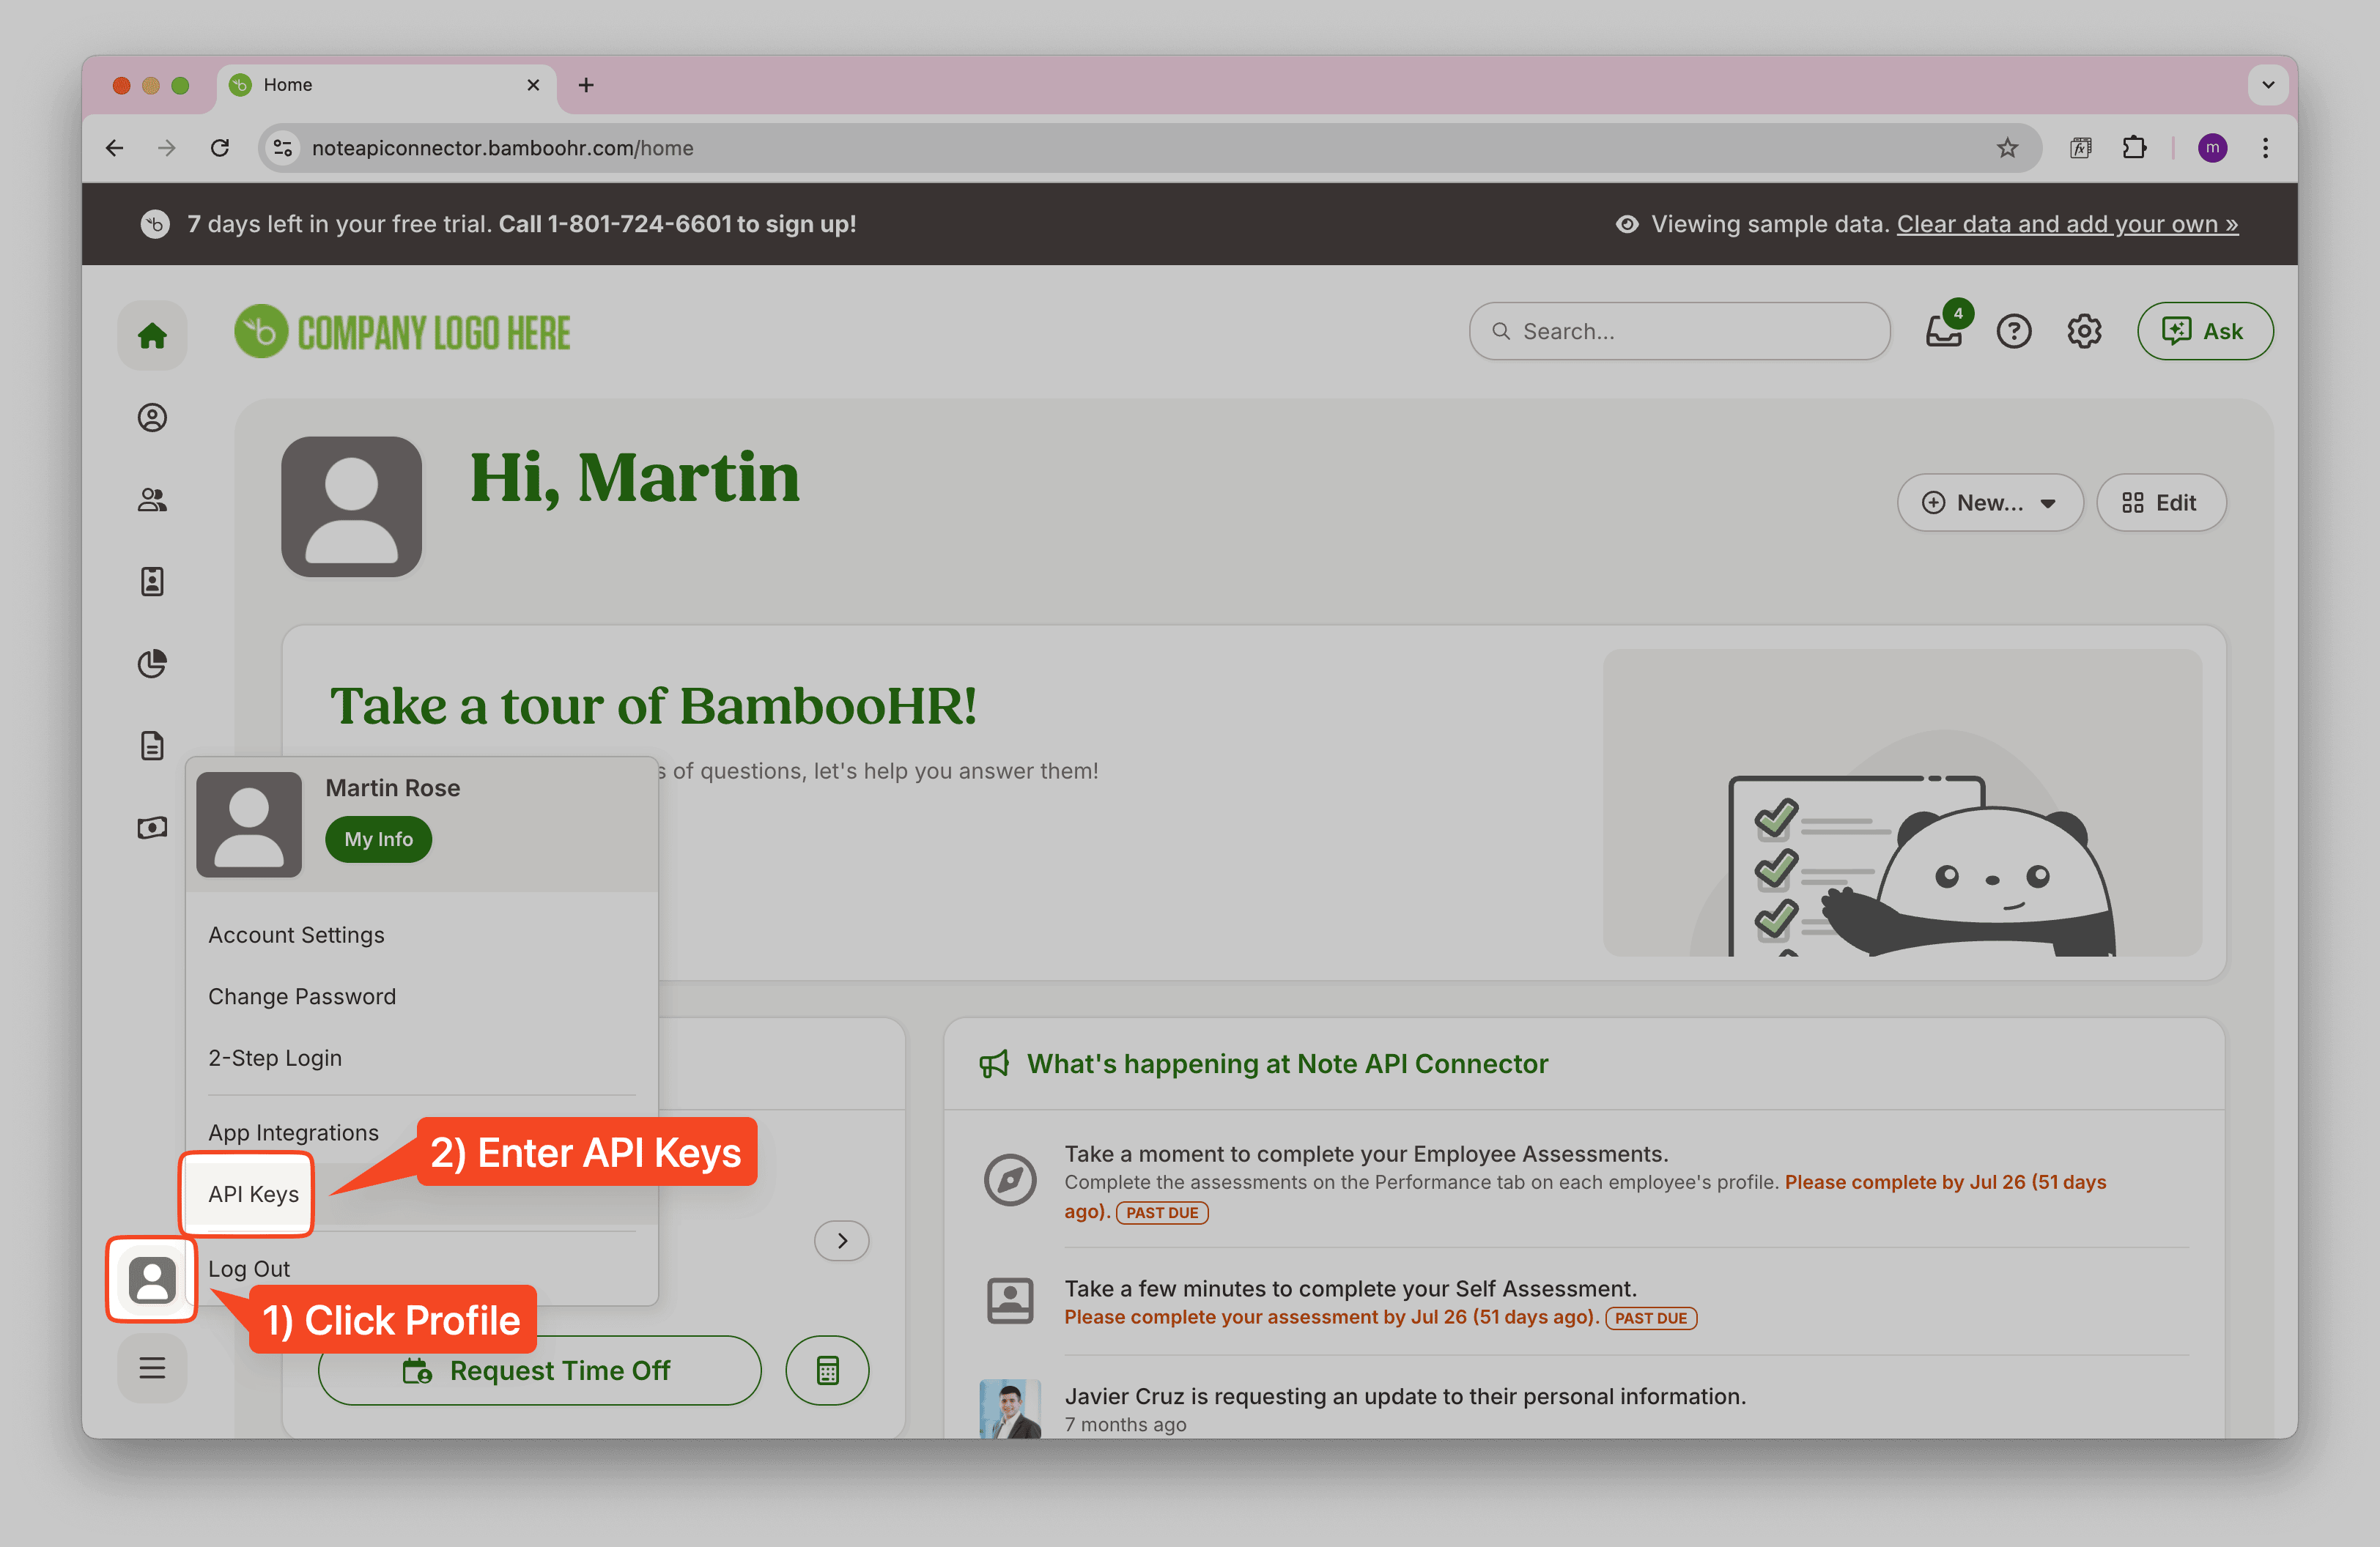
Task: Click the browser forward arrow
Action: click(x=167, y=148)
